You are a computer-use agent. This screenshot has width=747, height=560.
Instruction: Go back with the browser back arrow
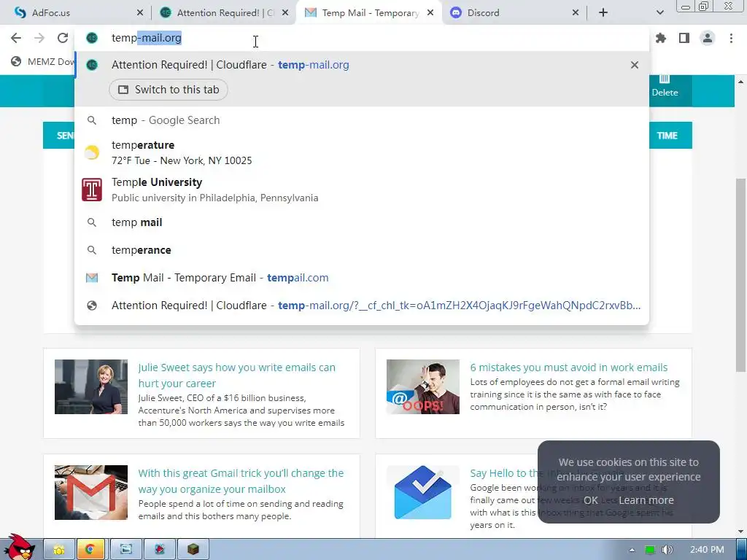pyautogui.click(x=16, y=38)
